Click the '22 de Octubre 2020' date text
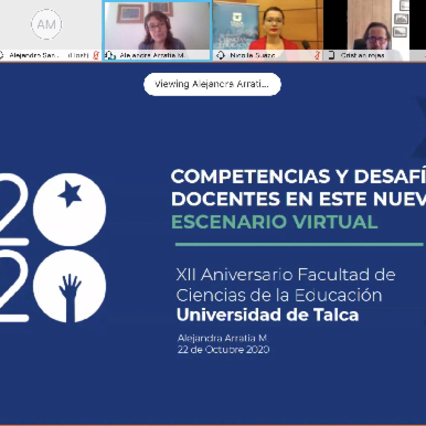426x426 pixels. [x=223, y=349]
